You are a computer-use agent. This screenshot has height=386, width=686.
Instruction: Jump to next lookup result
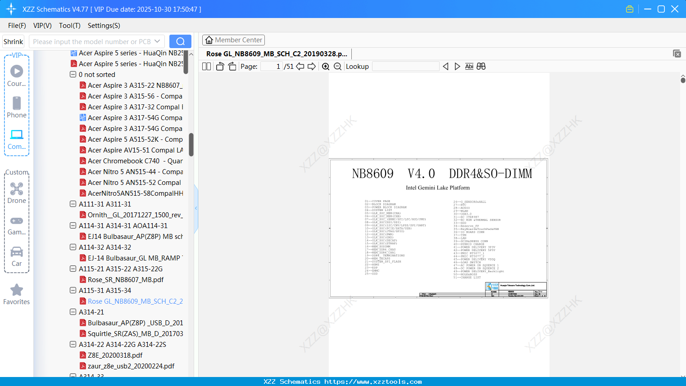[457, 67]
